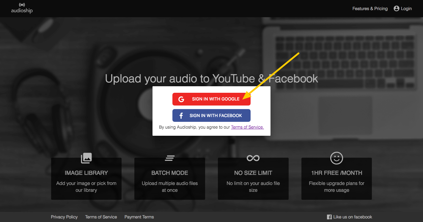
Task: Click the BATCH MODE heading
Action: pos(170,173)
